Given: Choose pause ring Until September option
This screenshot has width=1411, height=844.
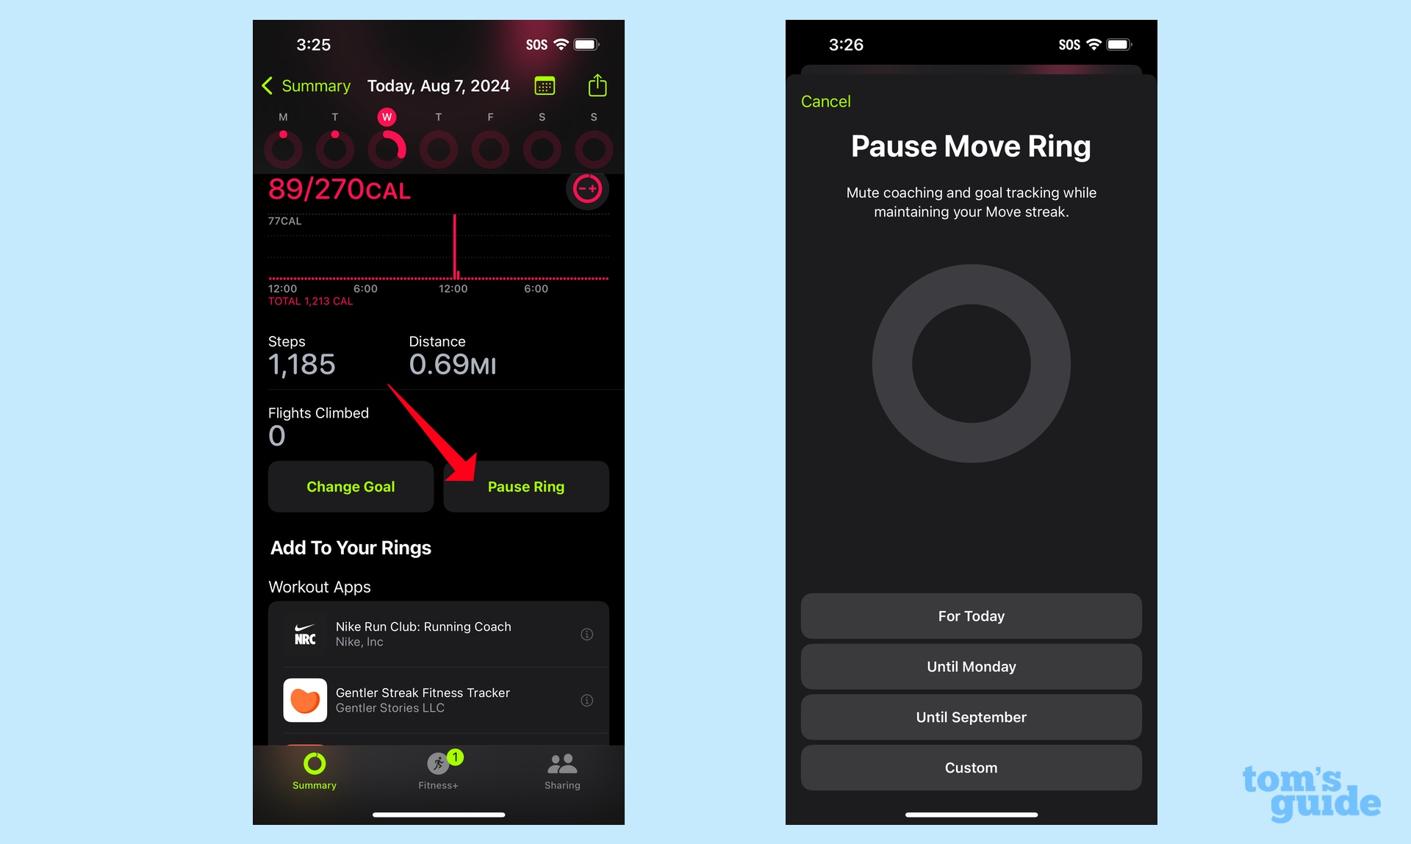Looking at the screenshot, I should coord(971,718).
